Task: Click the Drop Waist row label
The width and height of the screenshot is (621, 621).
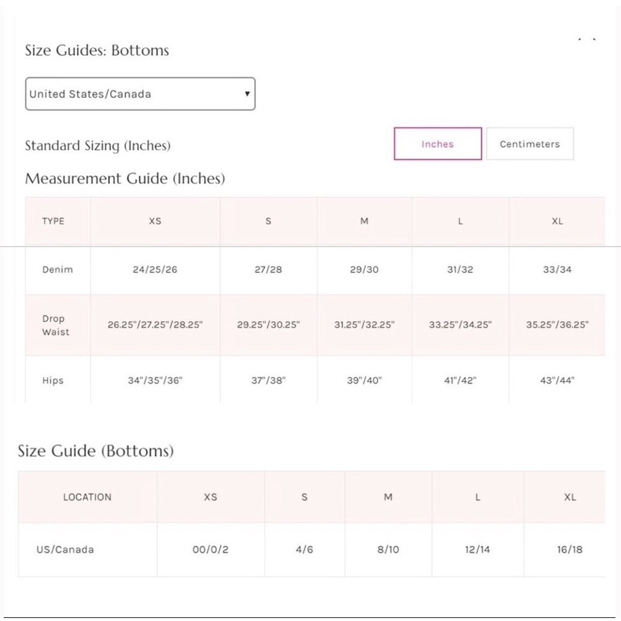Action: [56, 325]
